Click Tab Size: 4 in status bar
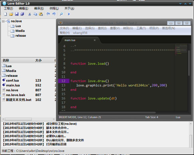Screen dimensions: 194x155 152,117
